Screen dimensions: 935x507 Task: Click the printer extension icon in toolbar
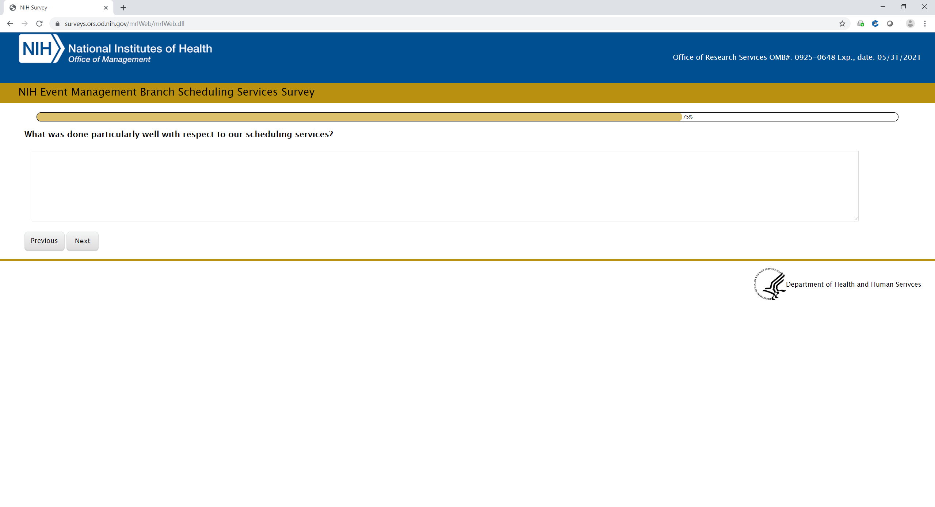pos(860,24)
